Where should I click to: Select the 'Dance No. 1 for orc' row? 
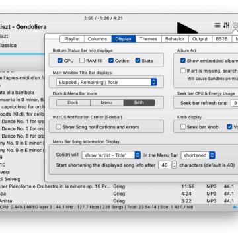(x=22, y=121)
